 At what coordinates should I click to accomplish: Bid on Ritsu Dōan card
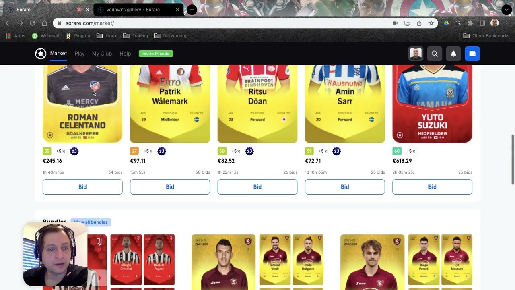tap(257, 187)
